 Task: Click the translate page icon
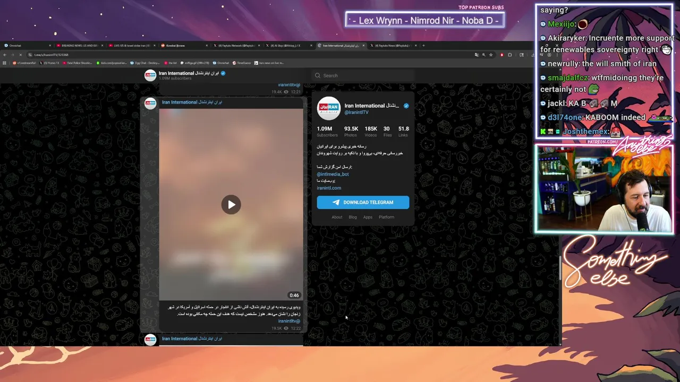[x=477, y=55]
